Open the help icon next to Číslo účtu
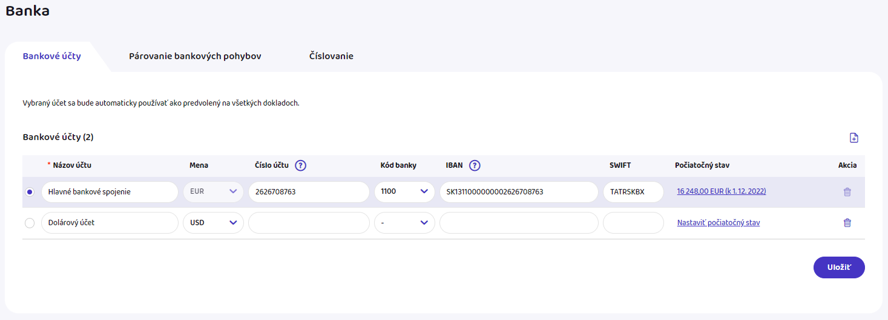The image size is (888, 320). click(300, 165)
